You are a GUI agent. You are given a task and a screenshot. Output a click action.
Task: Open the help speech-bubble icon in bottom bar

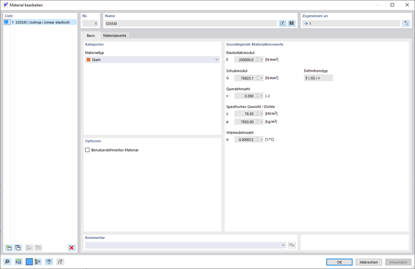point(8,262)
